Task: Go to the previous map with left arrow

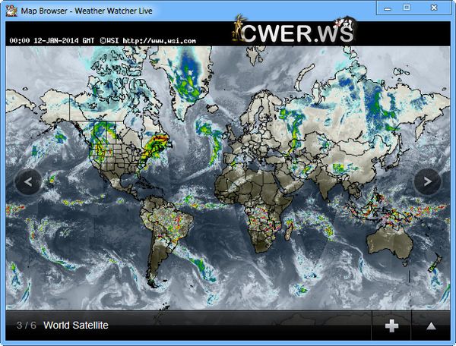Action: click(28, 181)
